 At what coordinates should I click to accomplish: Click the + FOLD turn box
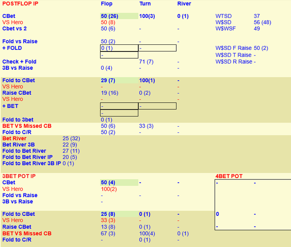click(158, 48)
